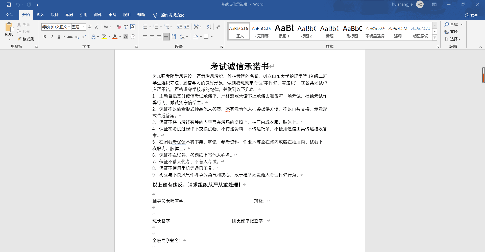
Task: Open the borders dropdown
Action: point(212,37)
